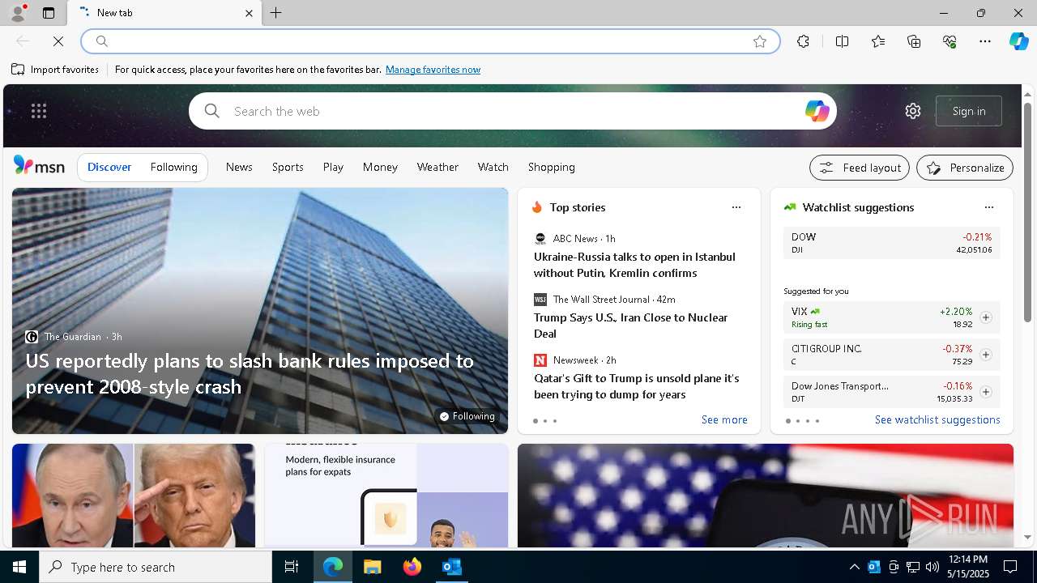1037x583 pixels.
Task: Open the Guardian bank rules article
Action: click(250, 373)
